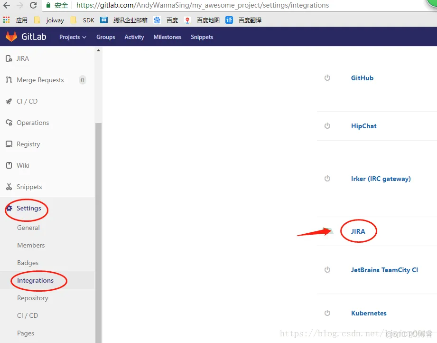
Task: Select Badges under Settings
Action: coord(28,263)
